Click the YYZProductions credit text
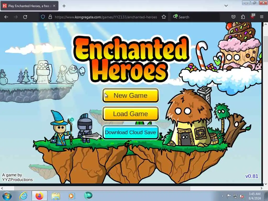The height and width of the screenshot is (201, 268). tap(17, 180)
